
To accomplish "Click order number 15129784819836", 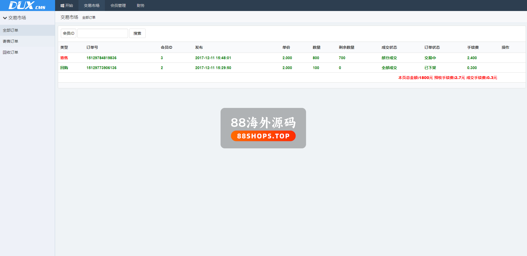I will click(101, 58).
